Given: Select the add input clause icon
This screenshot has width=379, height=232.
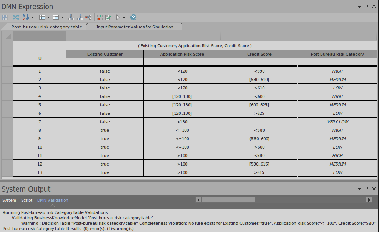Looking at the screenshot, I should pyautogui.click(x=71, y=17).
